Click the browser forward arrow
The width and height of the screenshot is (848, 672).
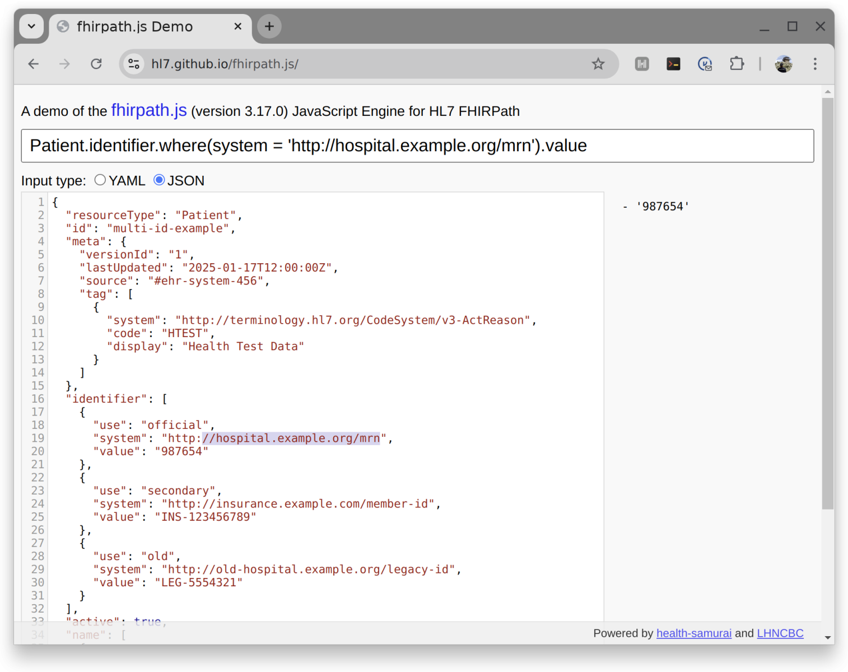(x=65, y=64)
